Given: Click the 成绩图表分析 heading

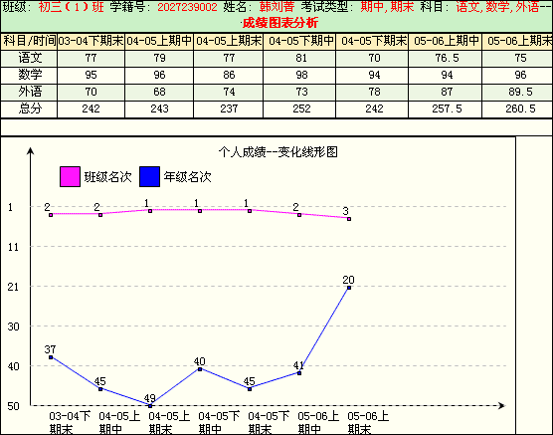Looking at the screenshot, I should pos(280,23).
